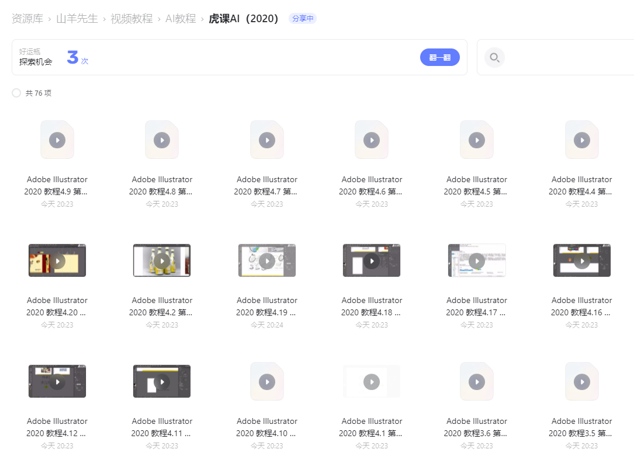Open Adobe Illustrator 2020 教程3.6 file icon

click(x=477, y=382)
